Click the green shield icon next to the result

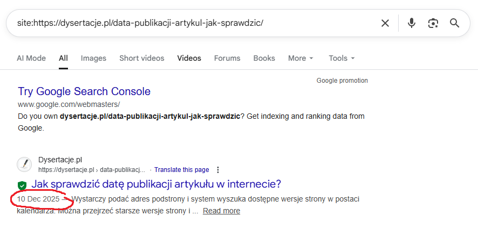click(22, 185)
